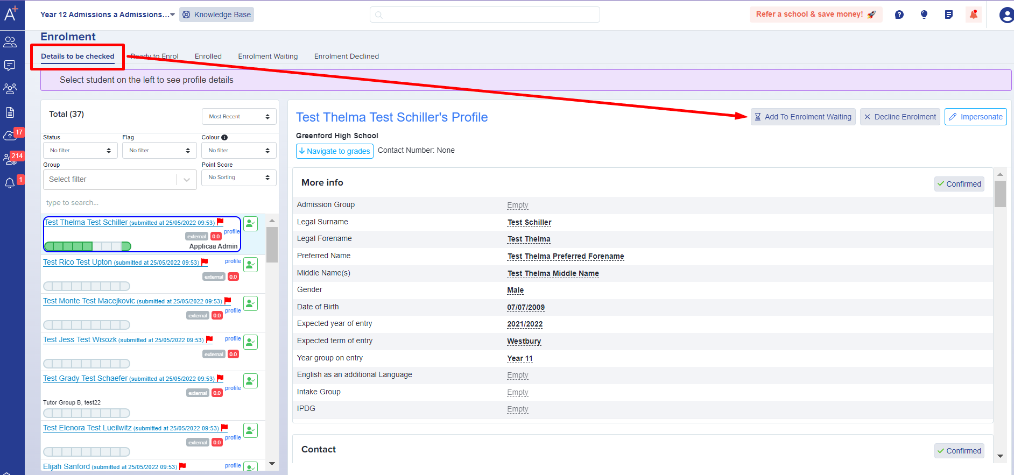
Task: Open the Applicaa home logo
Action: [x=11, y=13]
